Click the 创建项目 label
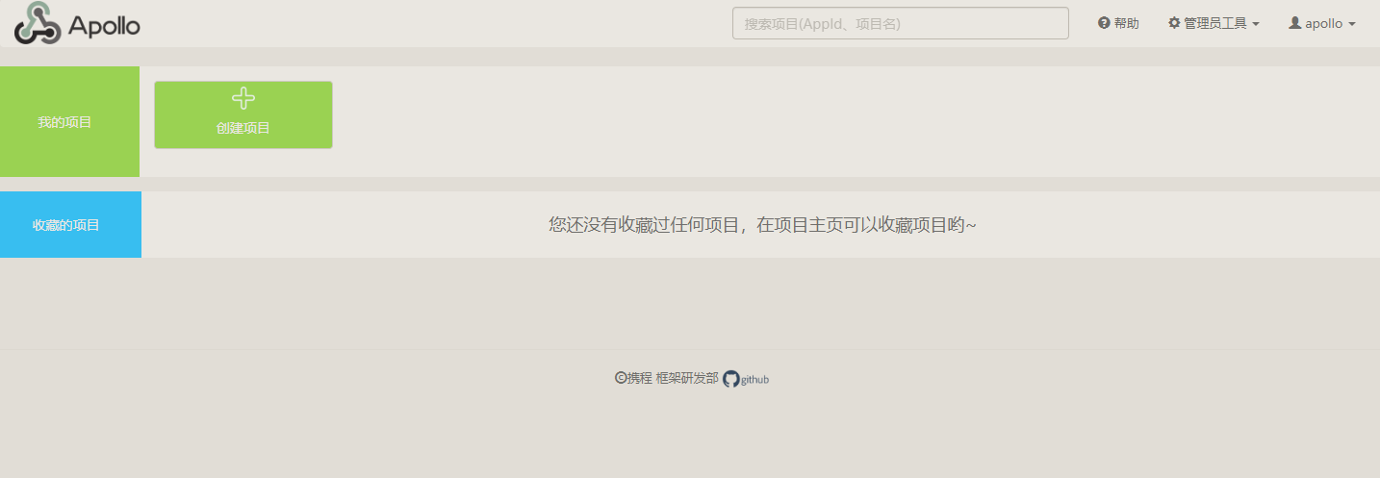The image size is (1380, 478). (243, 128)
